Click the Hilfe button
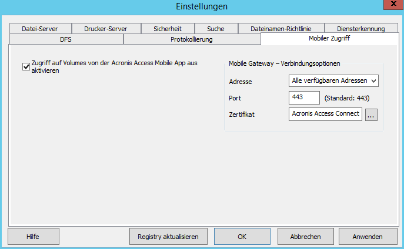The image size is (404, 249). tap(34, 237)
